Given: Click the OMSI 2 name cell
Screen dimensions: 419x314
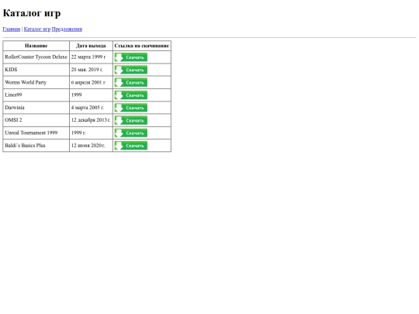Looking at the screenshot, I should pos(36,120).
